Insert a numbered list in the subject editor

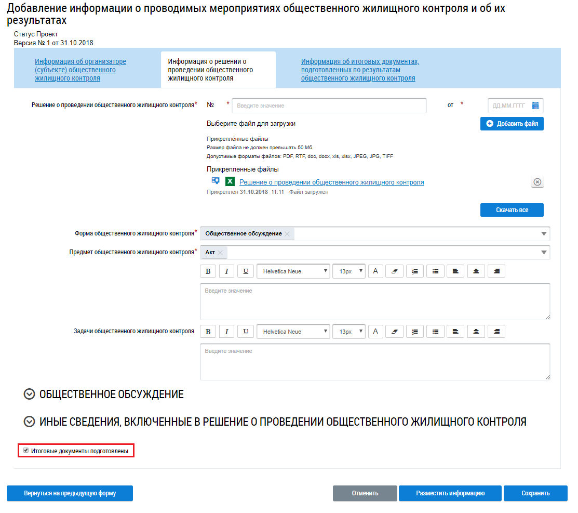(x=415, y=271)
